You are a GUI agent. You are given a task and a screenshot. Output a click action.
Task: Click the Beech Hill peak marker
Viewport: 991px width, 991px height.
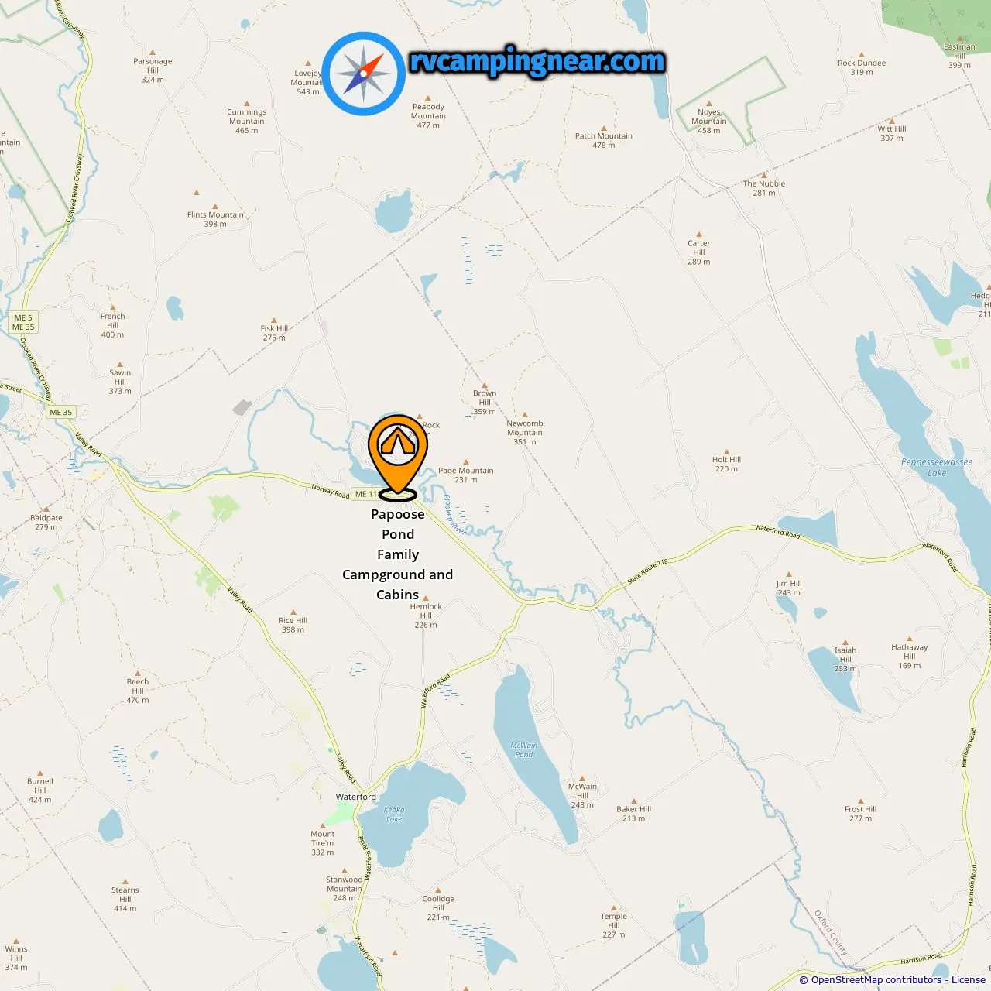pyautogui.click(x=138, y=674)
